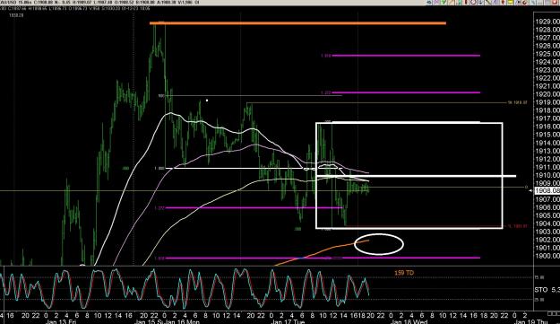Click the Jan 19 Thu date label
Viewport: 560px width, 324px height.
530,321
